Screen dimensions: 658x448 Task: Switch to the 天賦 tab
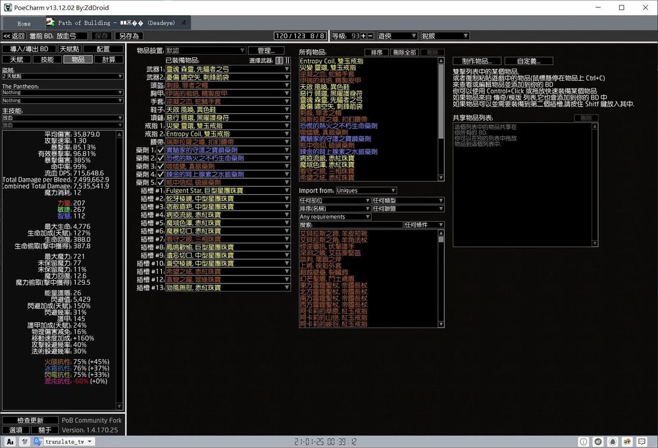(17, 59)
